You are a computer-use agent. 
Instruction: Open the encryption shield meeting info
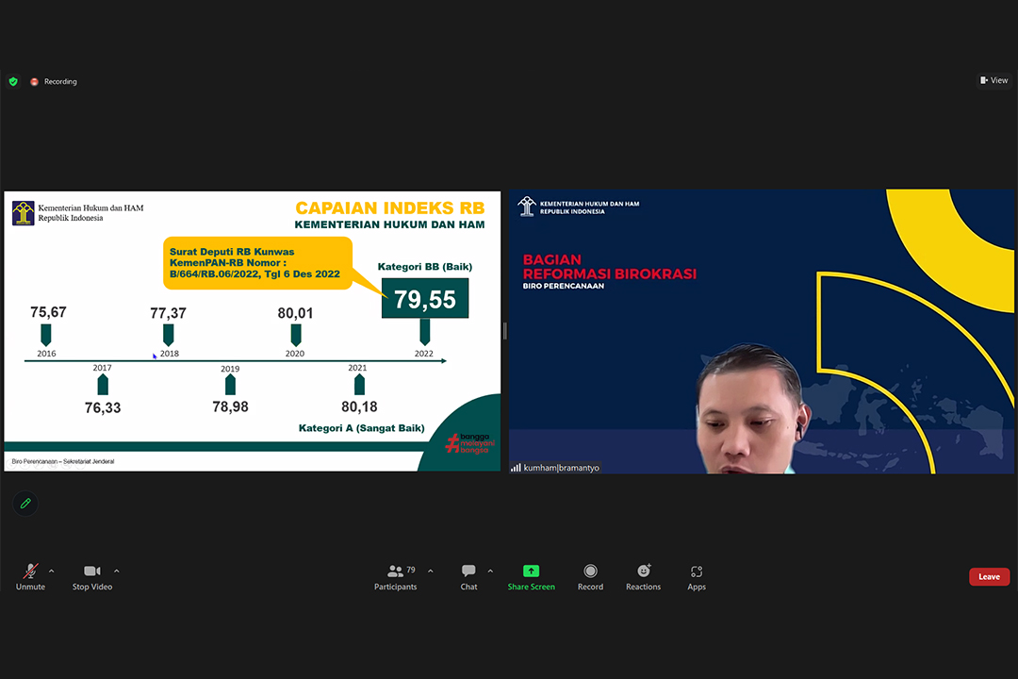pos(13,81)
